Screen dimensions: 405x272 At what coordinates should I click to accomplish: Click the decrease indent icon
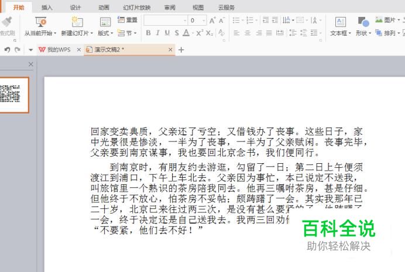(266, 20)
